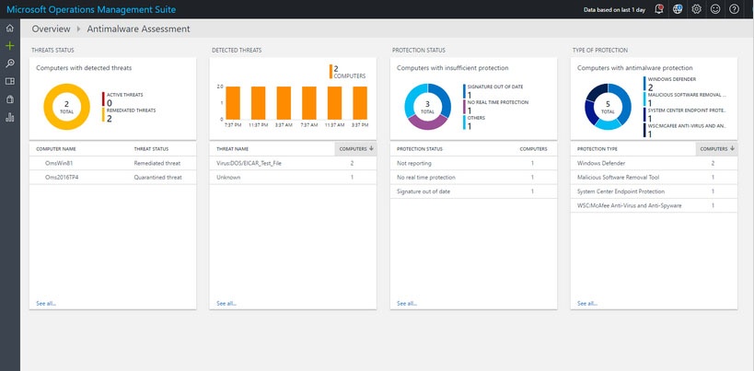Select the Antimalware Assessment breadcrumb
This screenshot has width=754, height=371.
pos(138,29)
